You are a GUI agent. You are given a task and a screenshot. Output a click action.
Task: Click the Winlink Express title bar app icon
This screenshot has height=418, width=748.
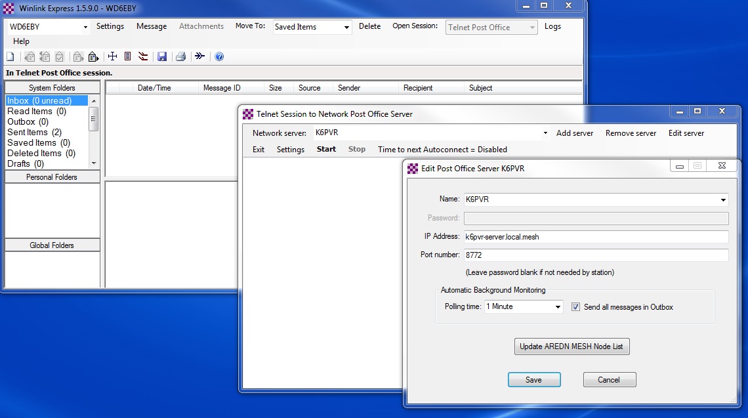click(9, 8)
